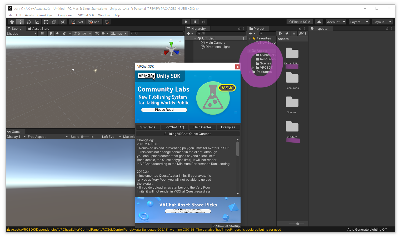Viewport: 399px width, 238px height.
Task: Adjust Game view Scale slider
Action: pyautogui.click(x=84, y=137)
